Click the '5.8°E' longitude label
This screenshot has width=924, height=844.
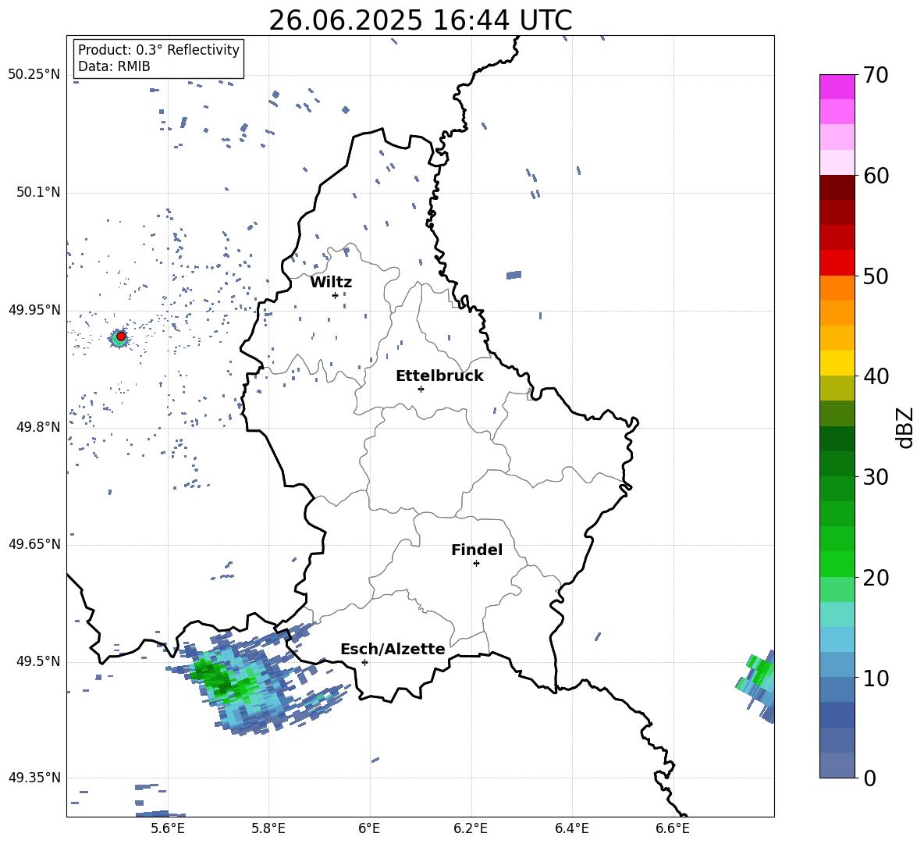pyautogui.click(x=268, y=829)
